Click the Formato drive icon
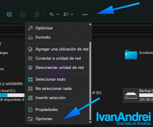Image resolution: width=153 pixels, height=127 pixels. point(30,37)
